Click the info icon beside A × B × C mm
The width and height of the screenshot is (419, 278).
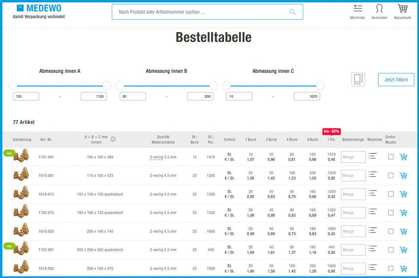tap(113, 139)
